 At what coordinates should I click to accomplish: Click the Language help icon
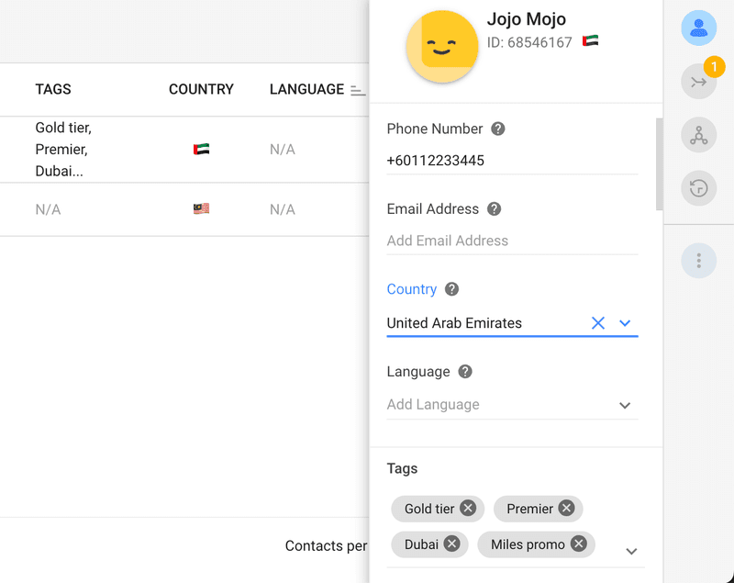click(x=465, y=371)
